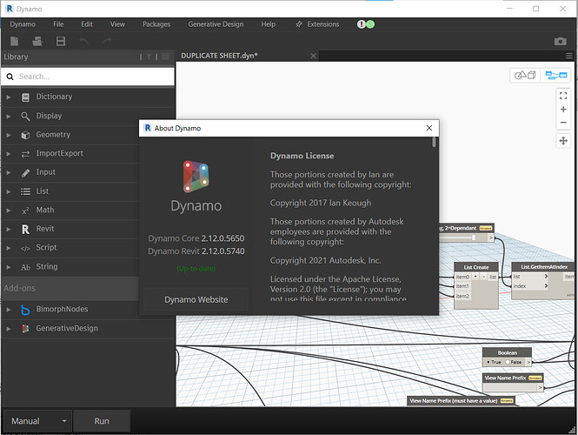578x435 pixels.
Task: Click the camera export image icon
Action: pos(561,41)
